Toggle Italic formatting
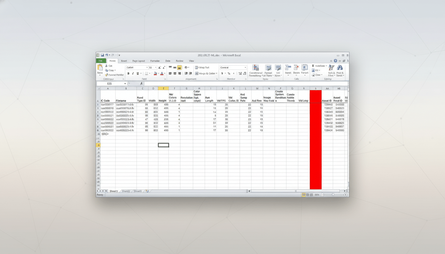The image size is (445, 254). point(132,73)
